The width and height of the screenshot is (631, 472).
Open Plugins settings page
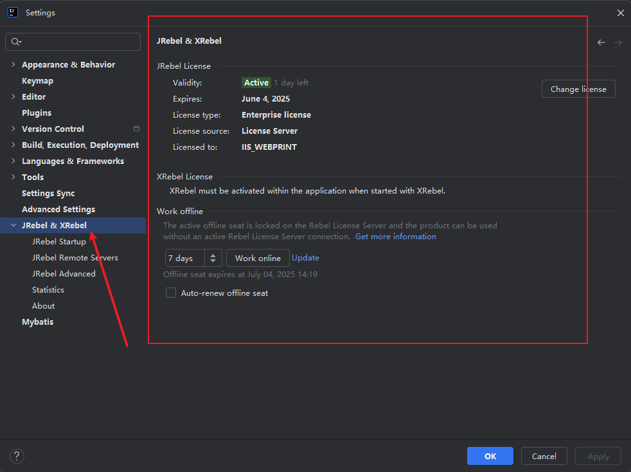pos(37,113)
